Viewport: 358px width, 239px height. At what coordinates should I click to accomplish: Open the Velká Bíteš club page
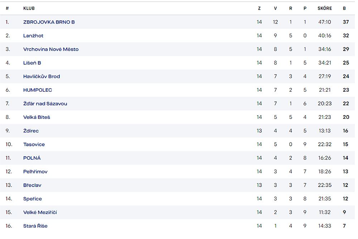(x=37, y=117)
